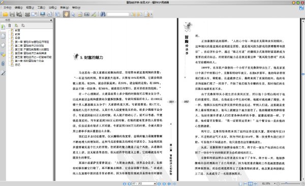Switch to facing pages layout
The height and width of the screenshot is (186, 305).
coord(250,183)
